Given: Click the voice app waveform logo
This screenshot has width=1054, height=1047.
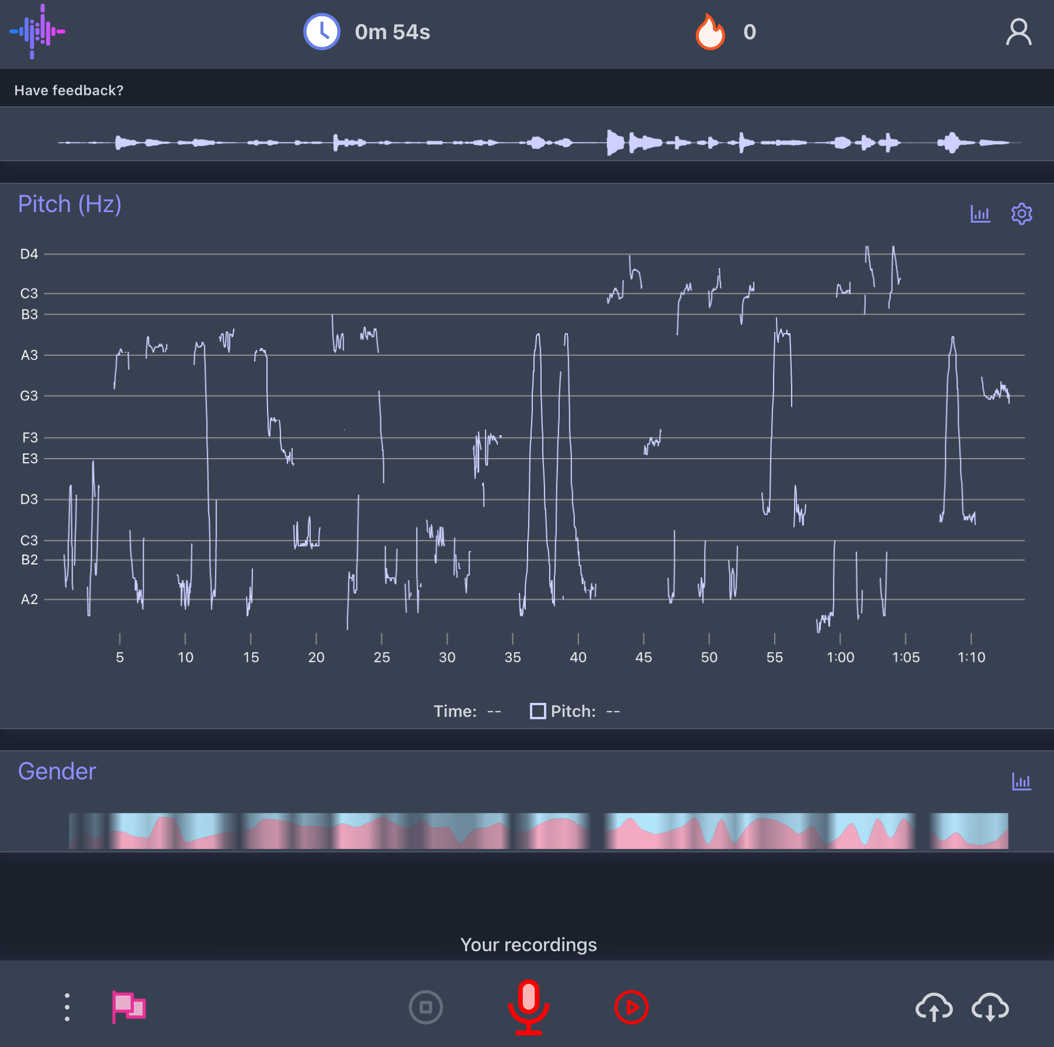Looking at the screenshot, I should (37, 32).
